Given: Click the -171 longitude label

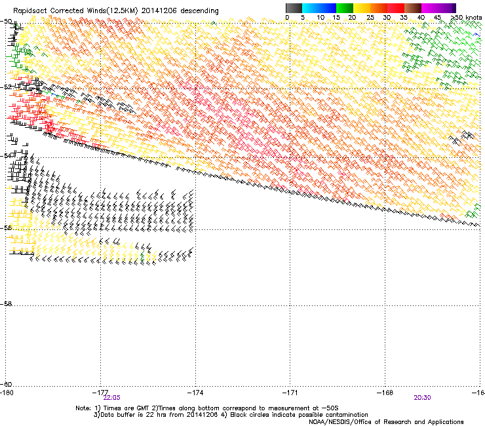Looking at the screenshot, I should point(290,393).
